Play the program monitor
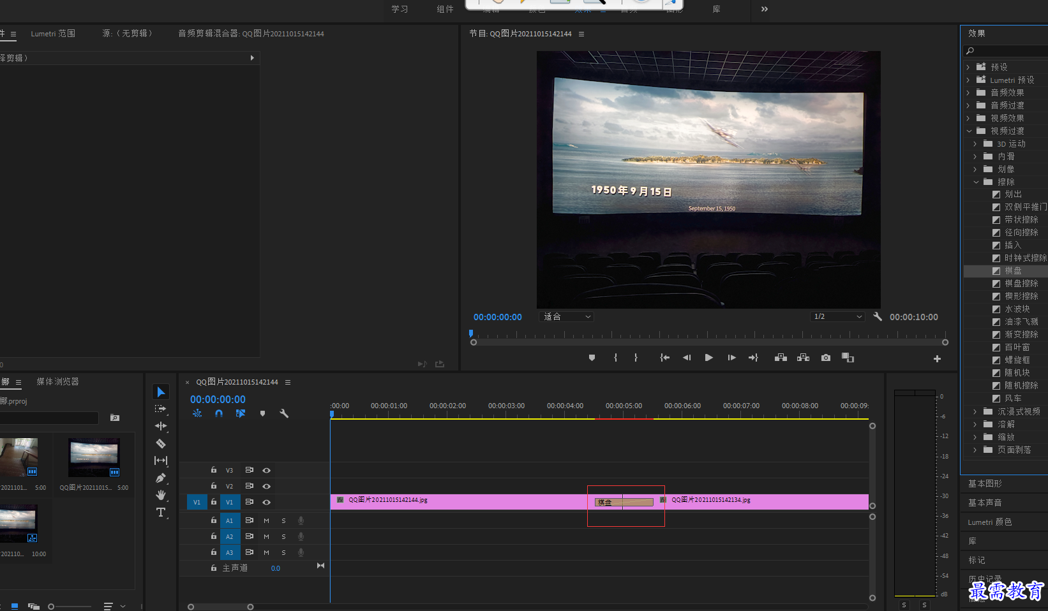The image size is (1048, 611). pos(708,358)
